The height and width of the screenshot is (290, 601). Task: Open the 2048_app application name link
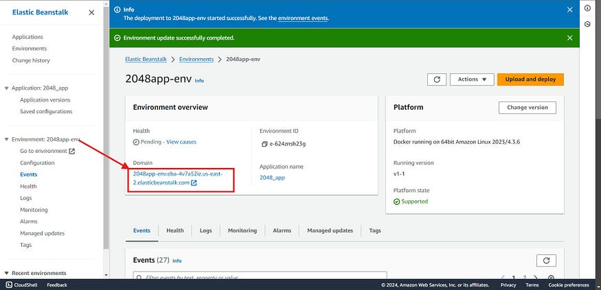[x=272, y=178]
